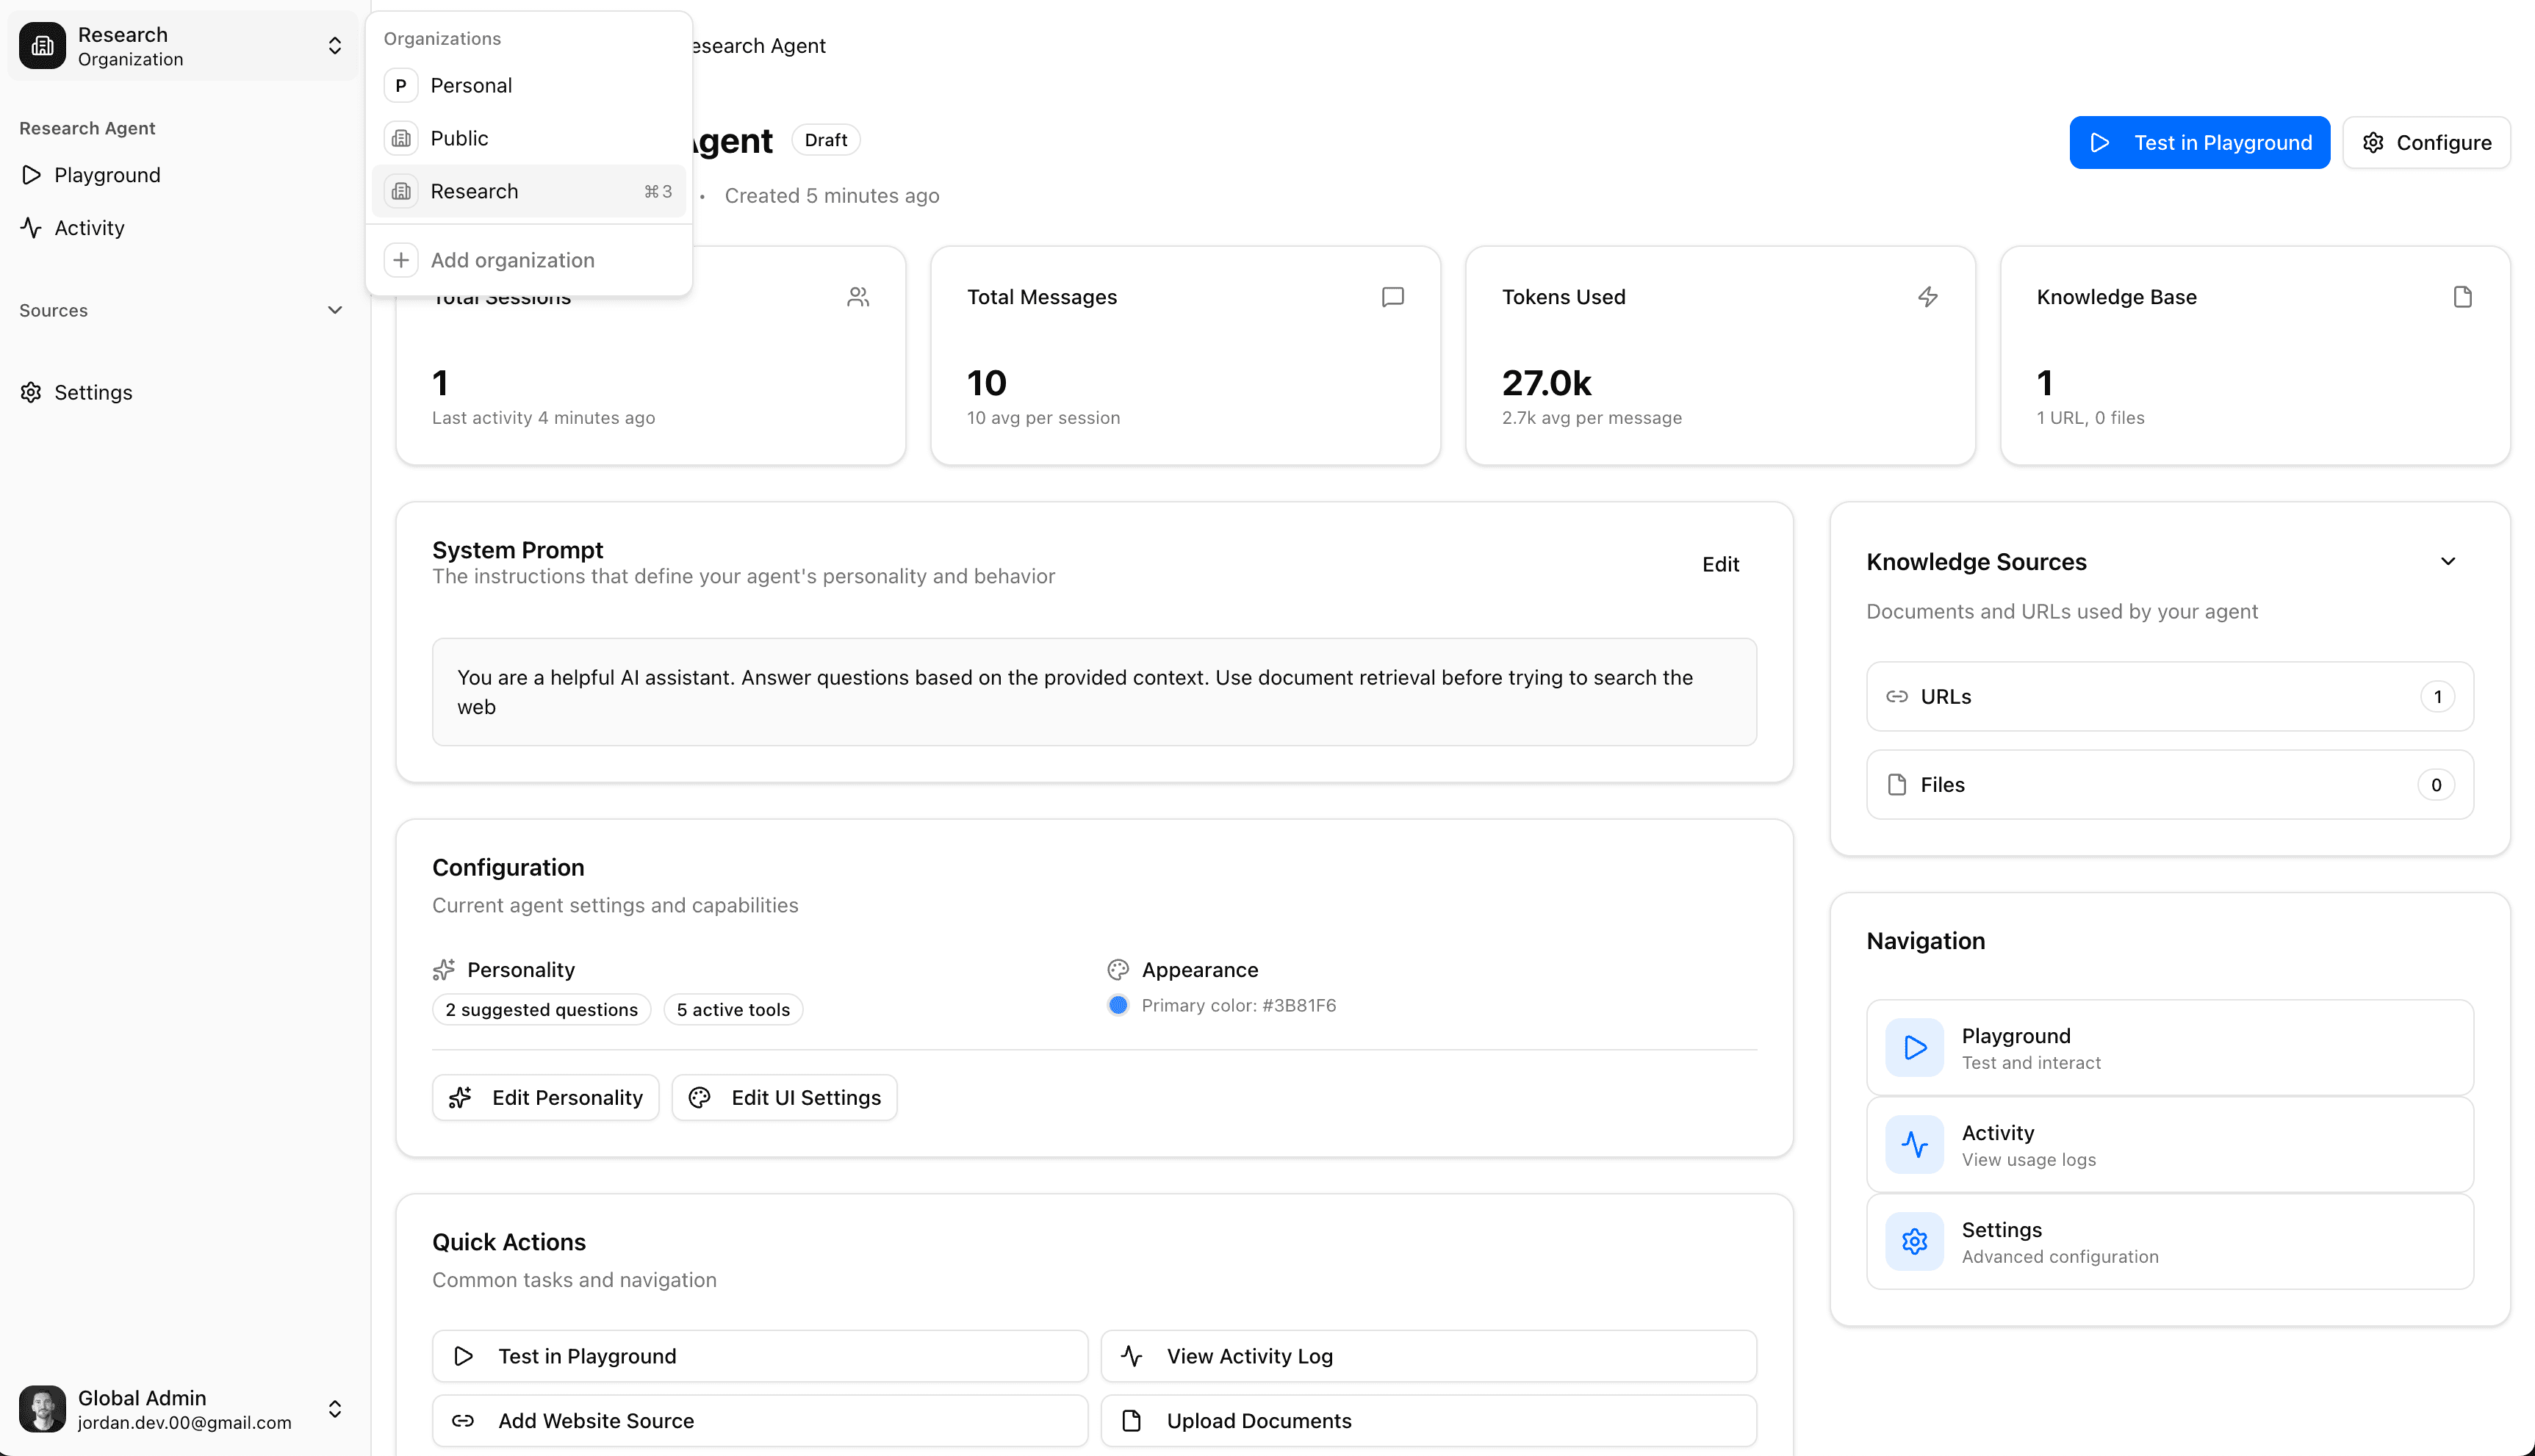Click the link icon next to URLs

[1897, 696]
